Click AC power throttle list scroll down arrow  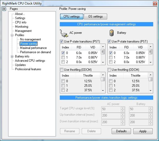(x=103, y=90)
